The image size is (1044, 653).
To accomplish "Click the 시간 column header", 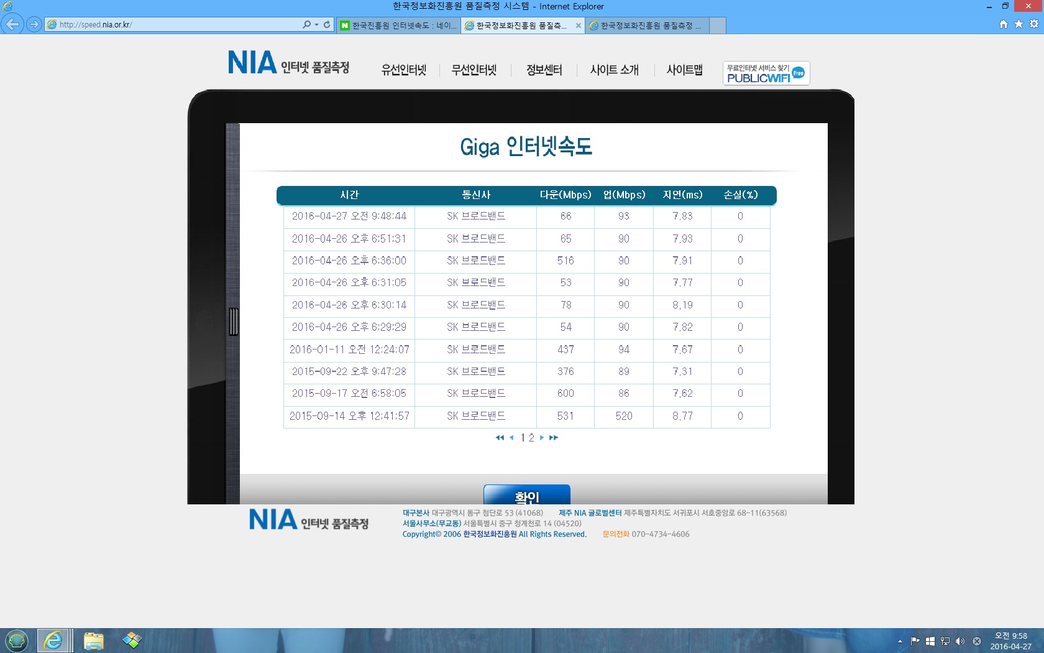I will point(349,195).
